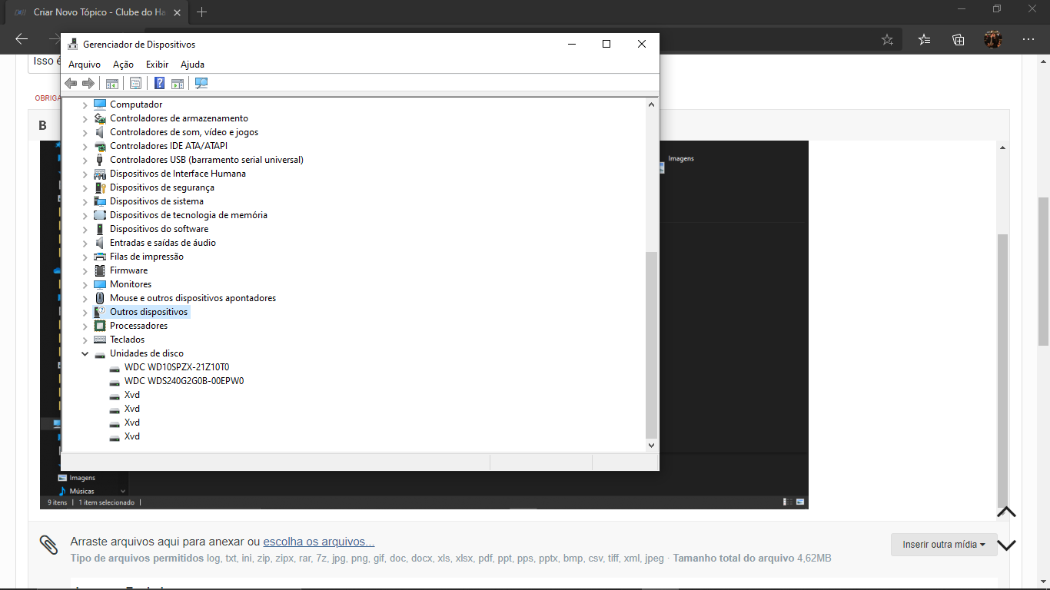Click the Computador category icon
The width and height of the screenshot is (1050, 590).
(100, 104)
